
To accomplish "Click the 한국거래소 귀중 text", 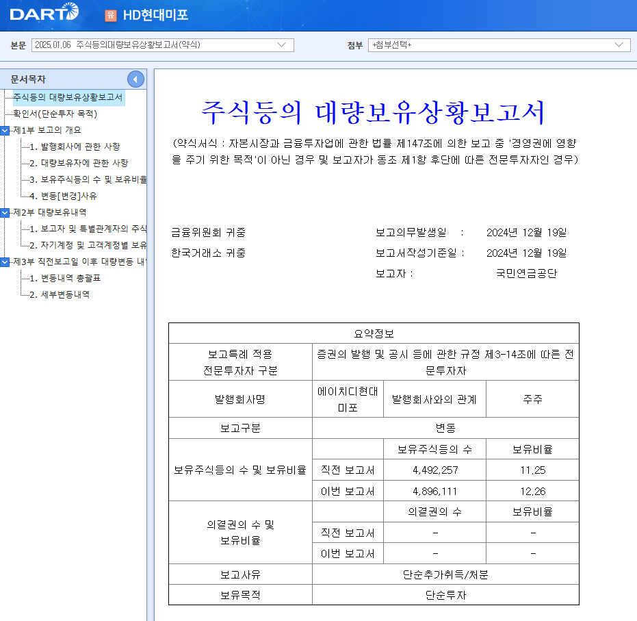I will point(209,253).
